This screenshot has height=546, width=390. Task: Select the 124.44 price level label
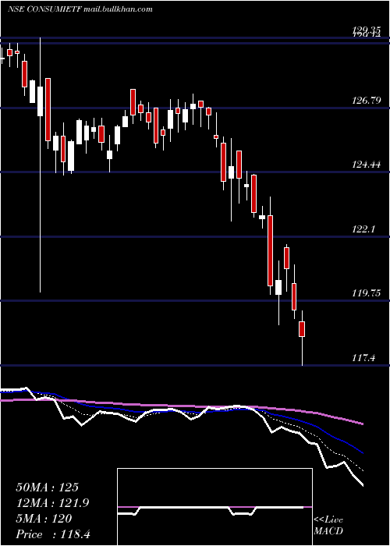click(x=367, y=165)
